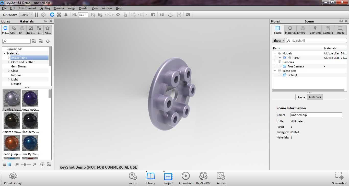Expand the Part9 node in scene tree
Screen dimensions: 349x186
pos(280,58)
